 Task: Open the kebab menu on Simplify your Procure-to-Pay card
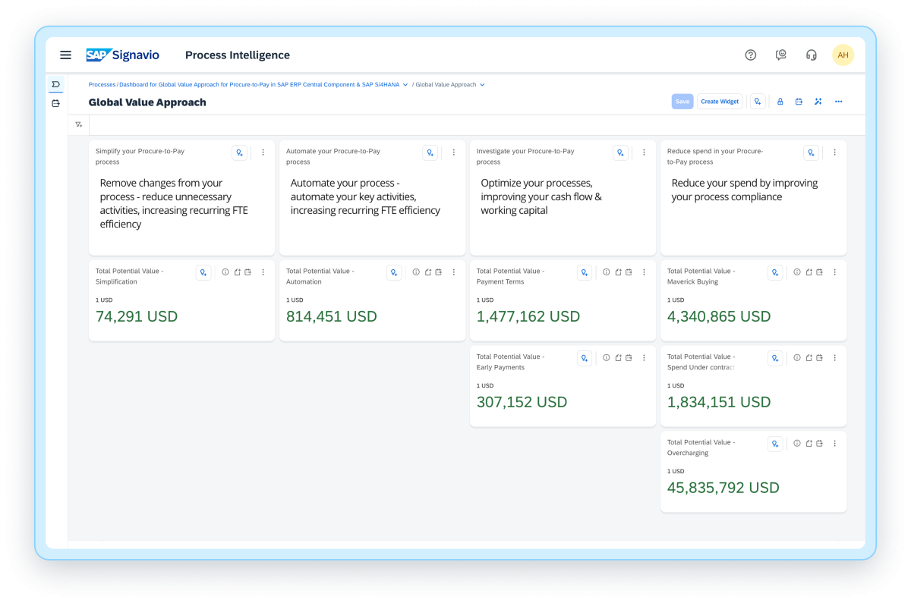click(x=263, y=152)
